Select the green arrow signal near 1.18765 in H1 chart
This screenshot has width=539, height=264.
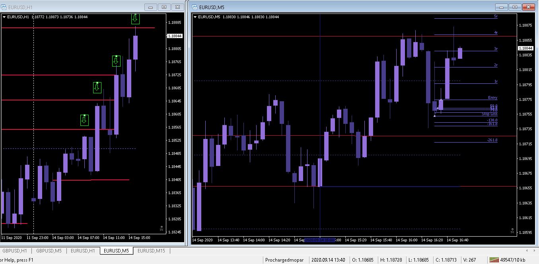point(116,61)
